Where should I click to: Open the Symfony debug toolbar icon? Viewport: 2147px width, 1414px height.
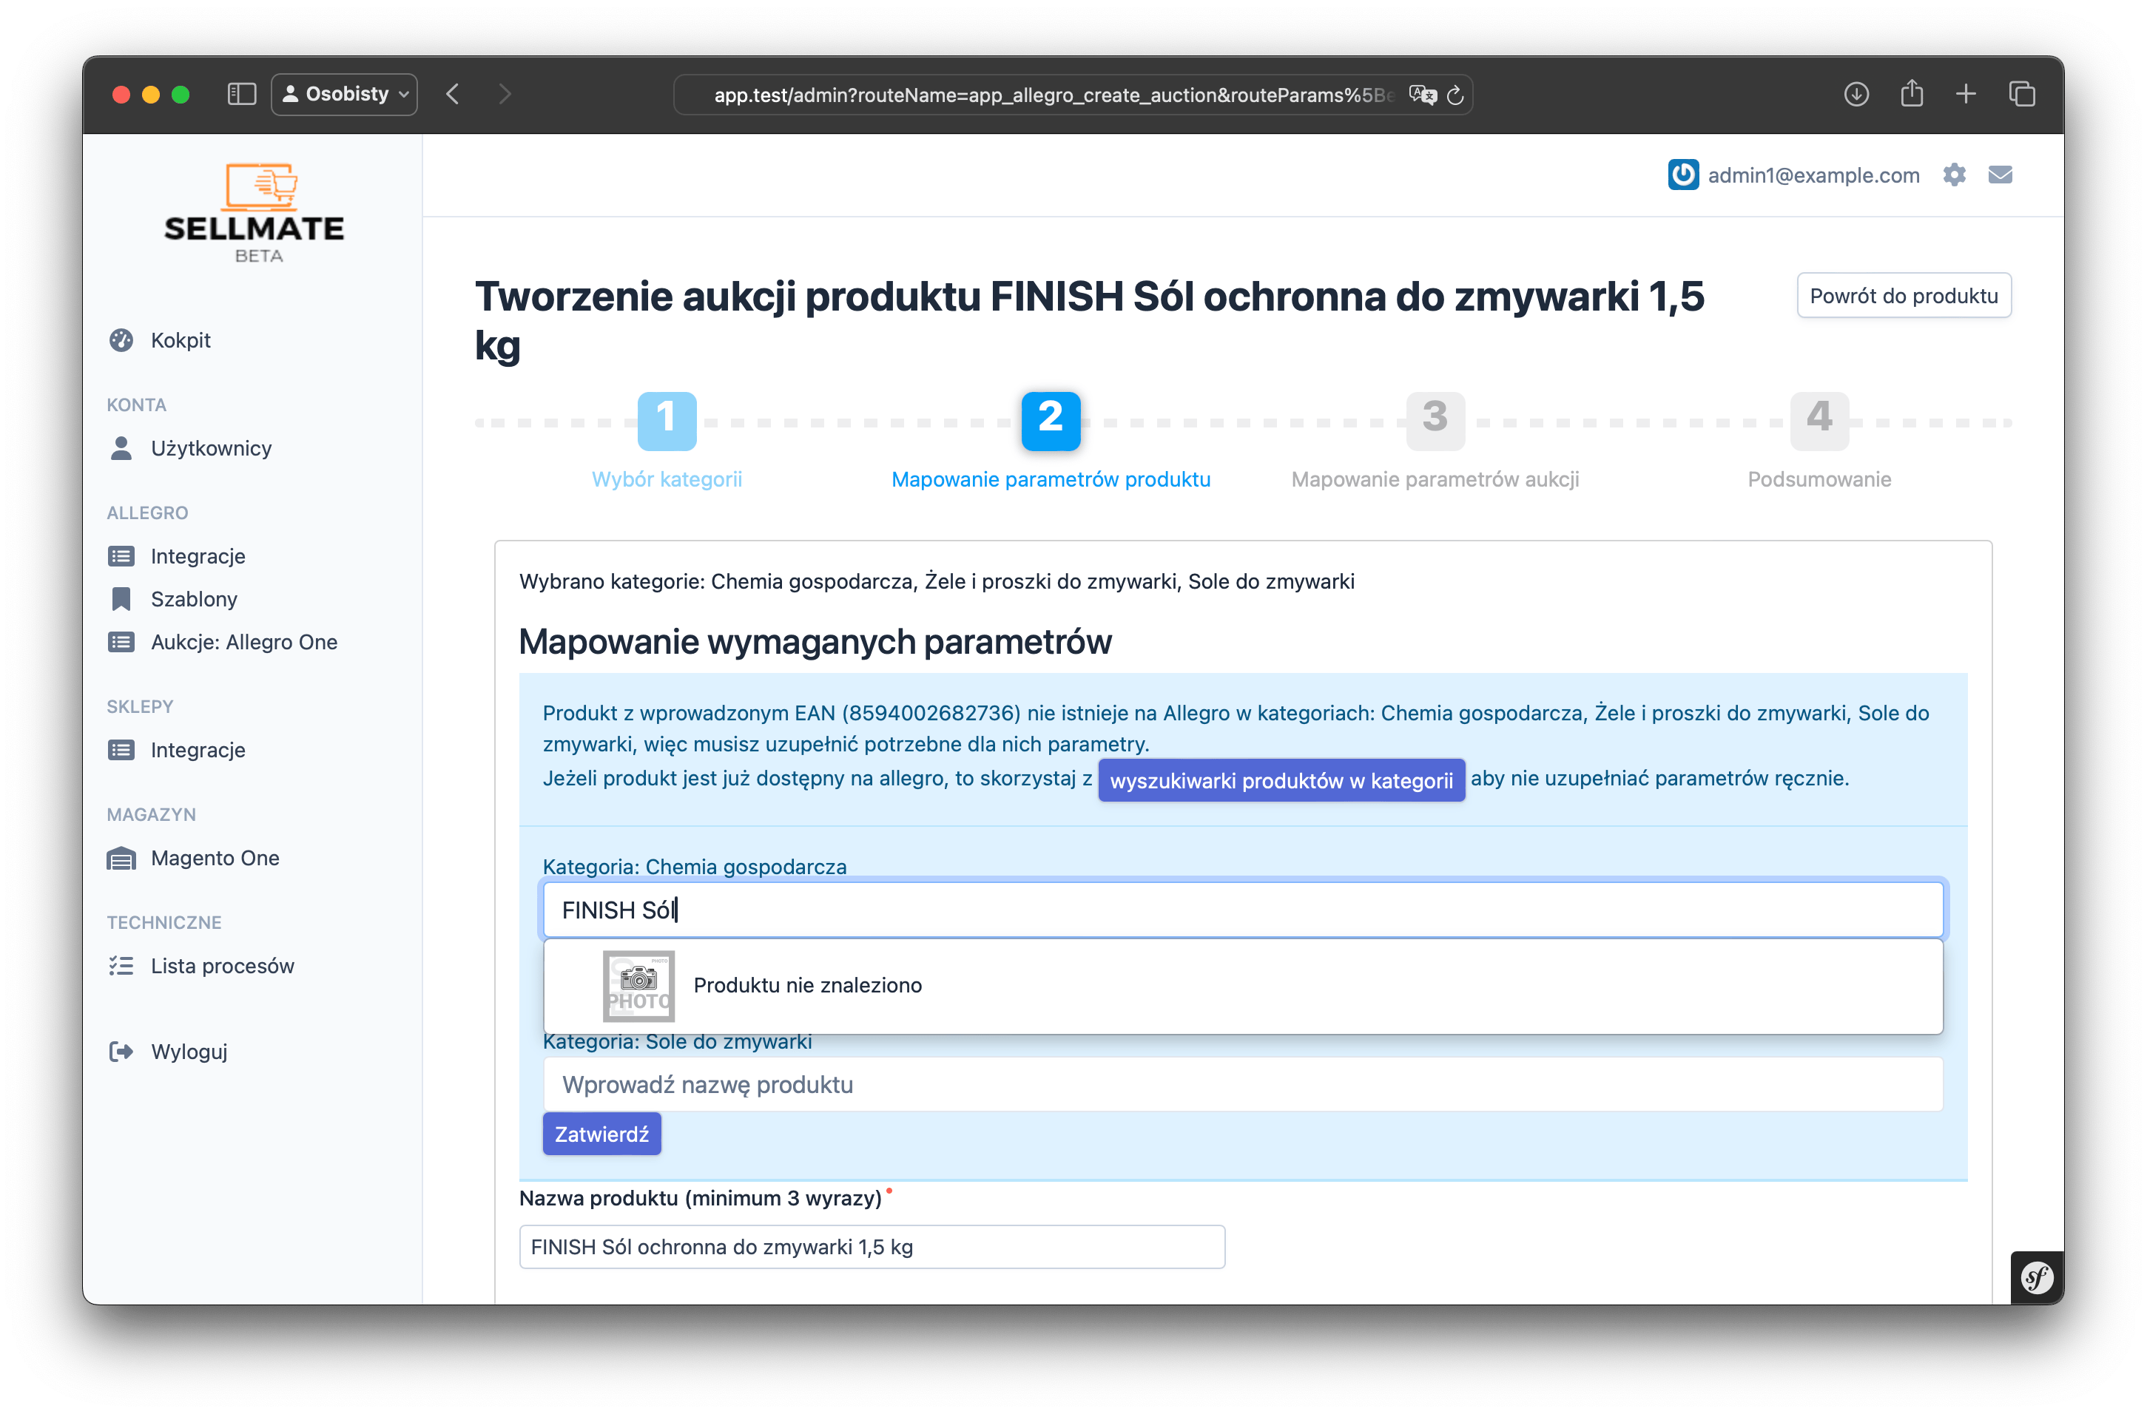click(x=2037, y=1277)
